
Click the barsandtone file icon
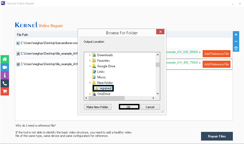18,43
